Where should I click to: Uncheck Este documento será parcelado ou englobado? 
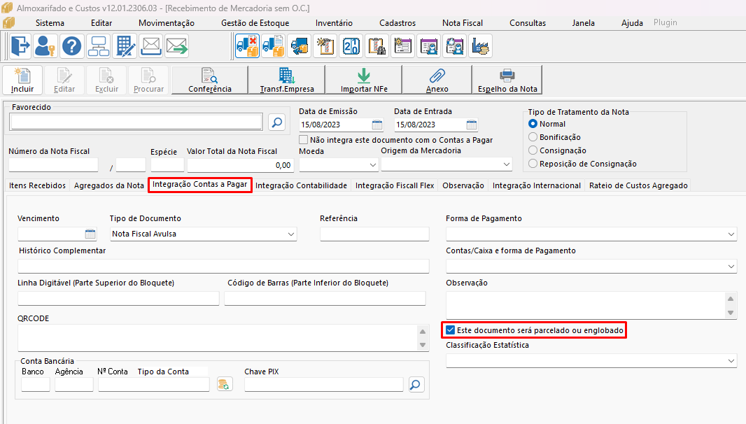pyautogui.click(x=451, y=330)
